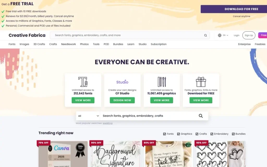Open the EN language dropdown
This screenshot has height=167, width=267.
point(226,35)
